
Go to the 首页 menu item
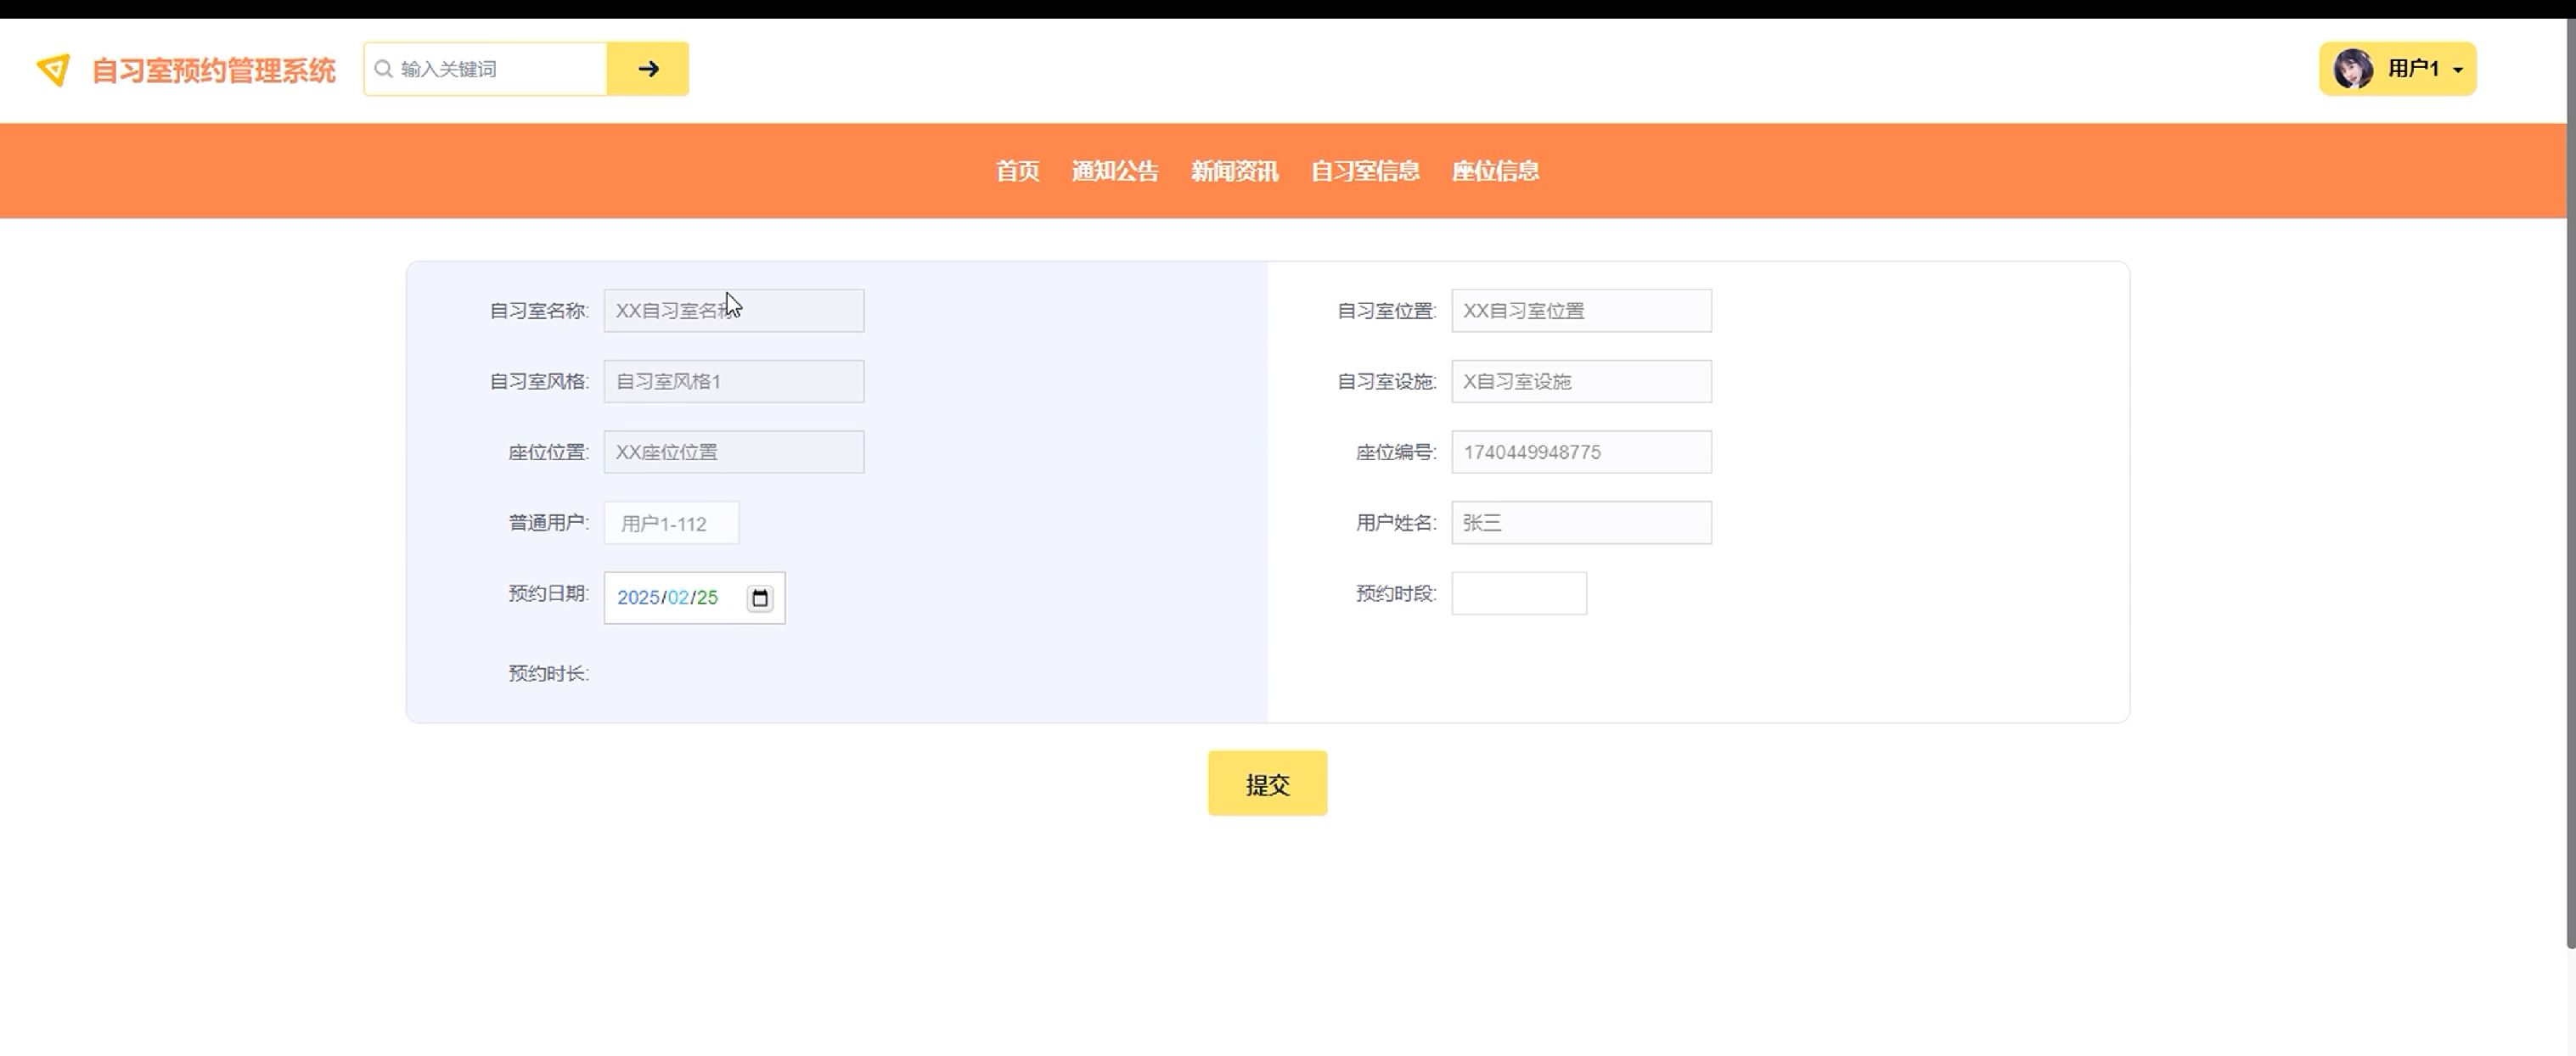(x=1017, y=171)
